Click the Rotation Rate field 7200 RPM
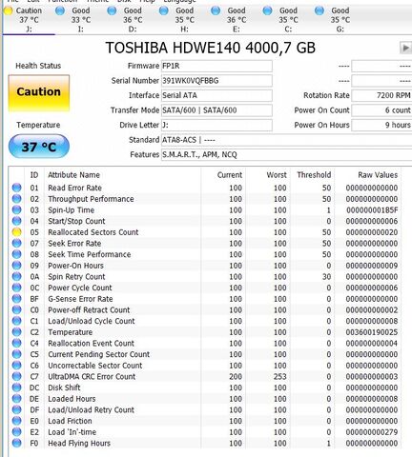This screenshot has height=457, width=412. click(x=381, y=95)
